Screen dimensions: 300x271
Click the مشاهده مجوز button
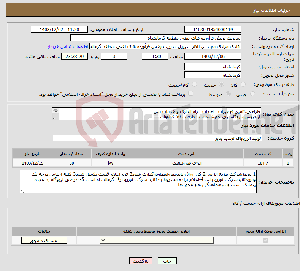click(44, 240)
